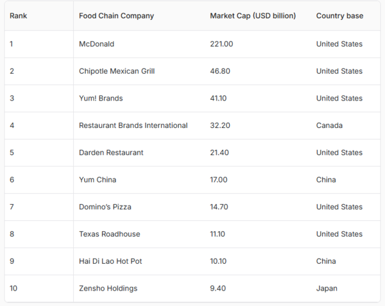Click the Market Cap (USD billion) header
The image size is (385, 306).
click(x=253, y=16)
